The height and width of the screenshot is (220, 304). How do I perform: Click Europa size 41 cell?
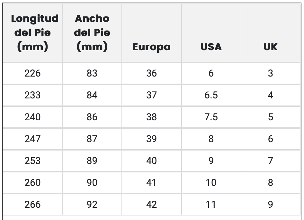pos(151,182)
